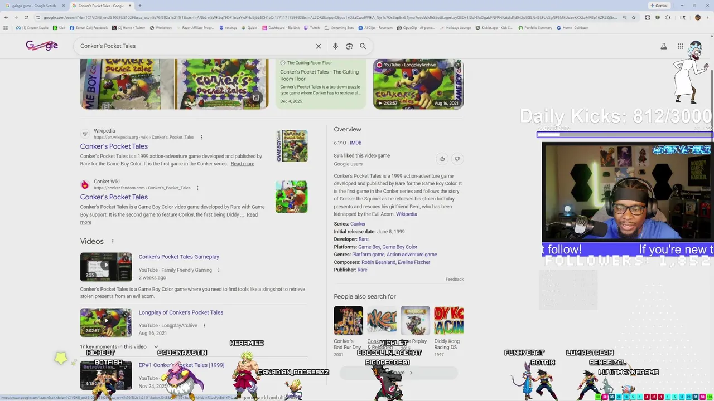Open composer Robin Beanland link
The image size is (714, 401).
click(x=379, y=262)
